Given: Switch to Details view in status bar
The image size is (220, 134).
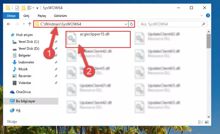Looking at the screenshot, I should [201, 122].
